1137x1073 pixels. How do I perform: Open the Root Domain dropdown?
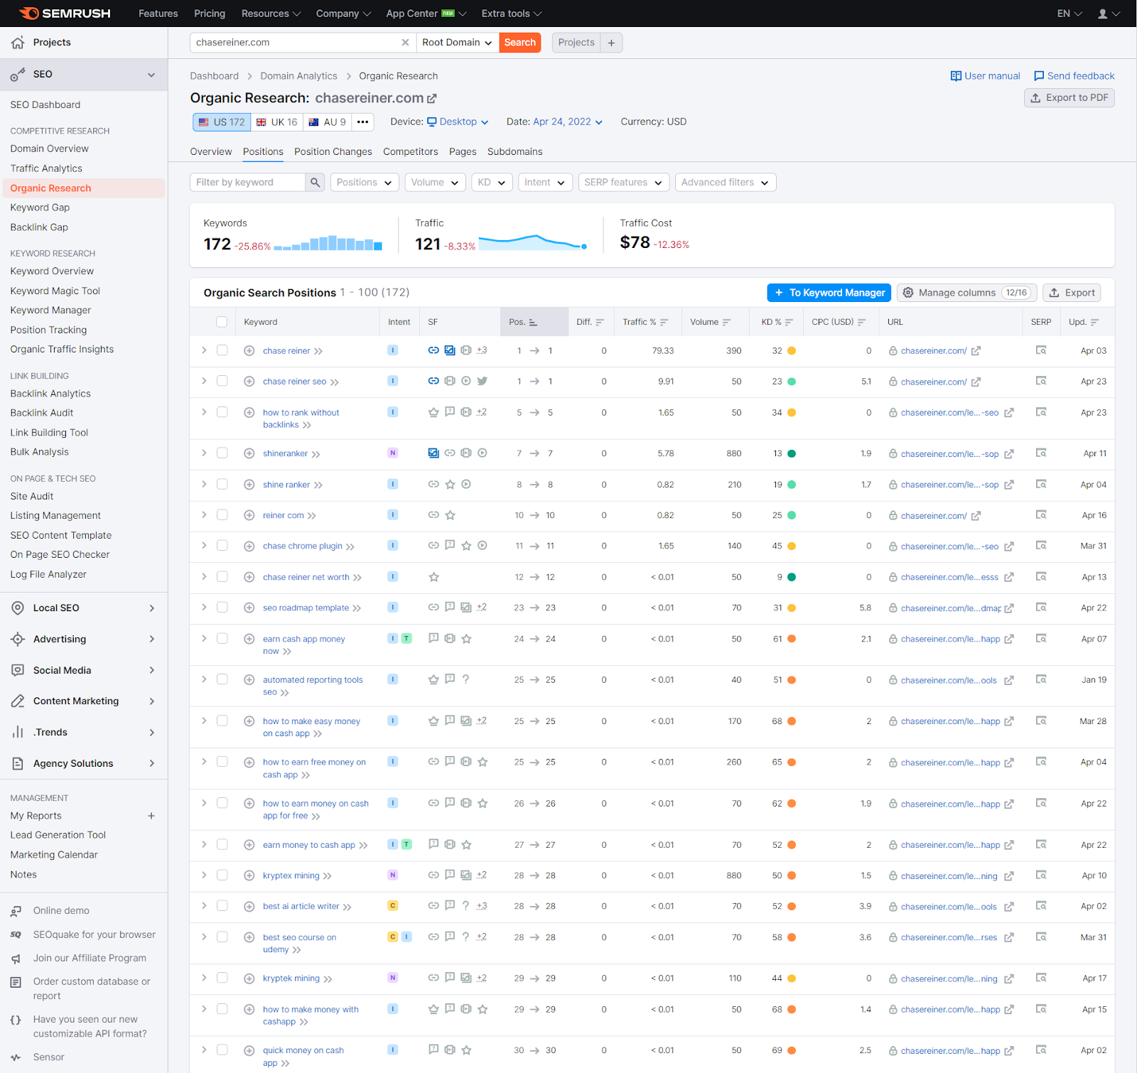click(x=457, y=43)
